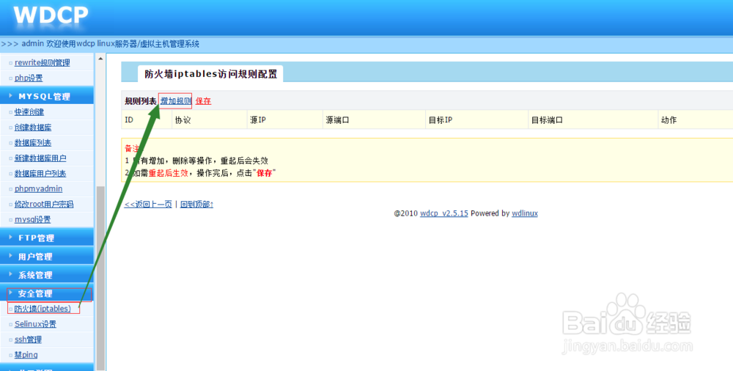Click the 回到顶部↑ link

point(196,204)
